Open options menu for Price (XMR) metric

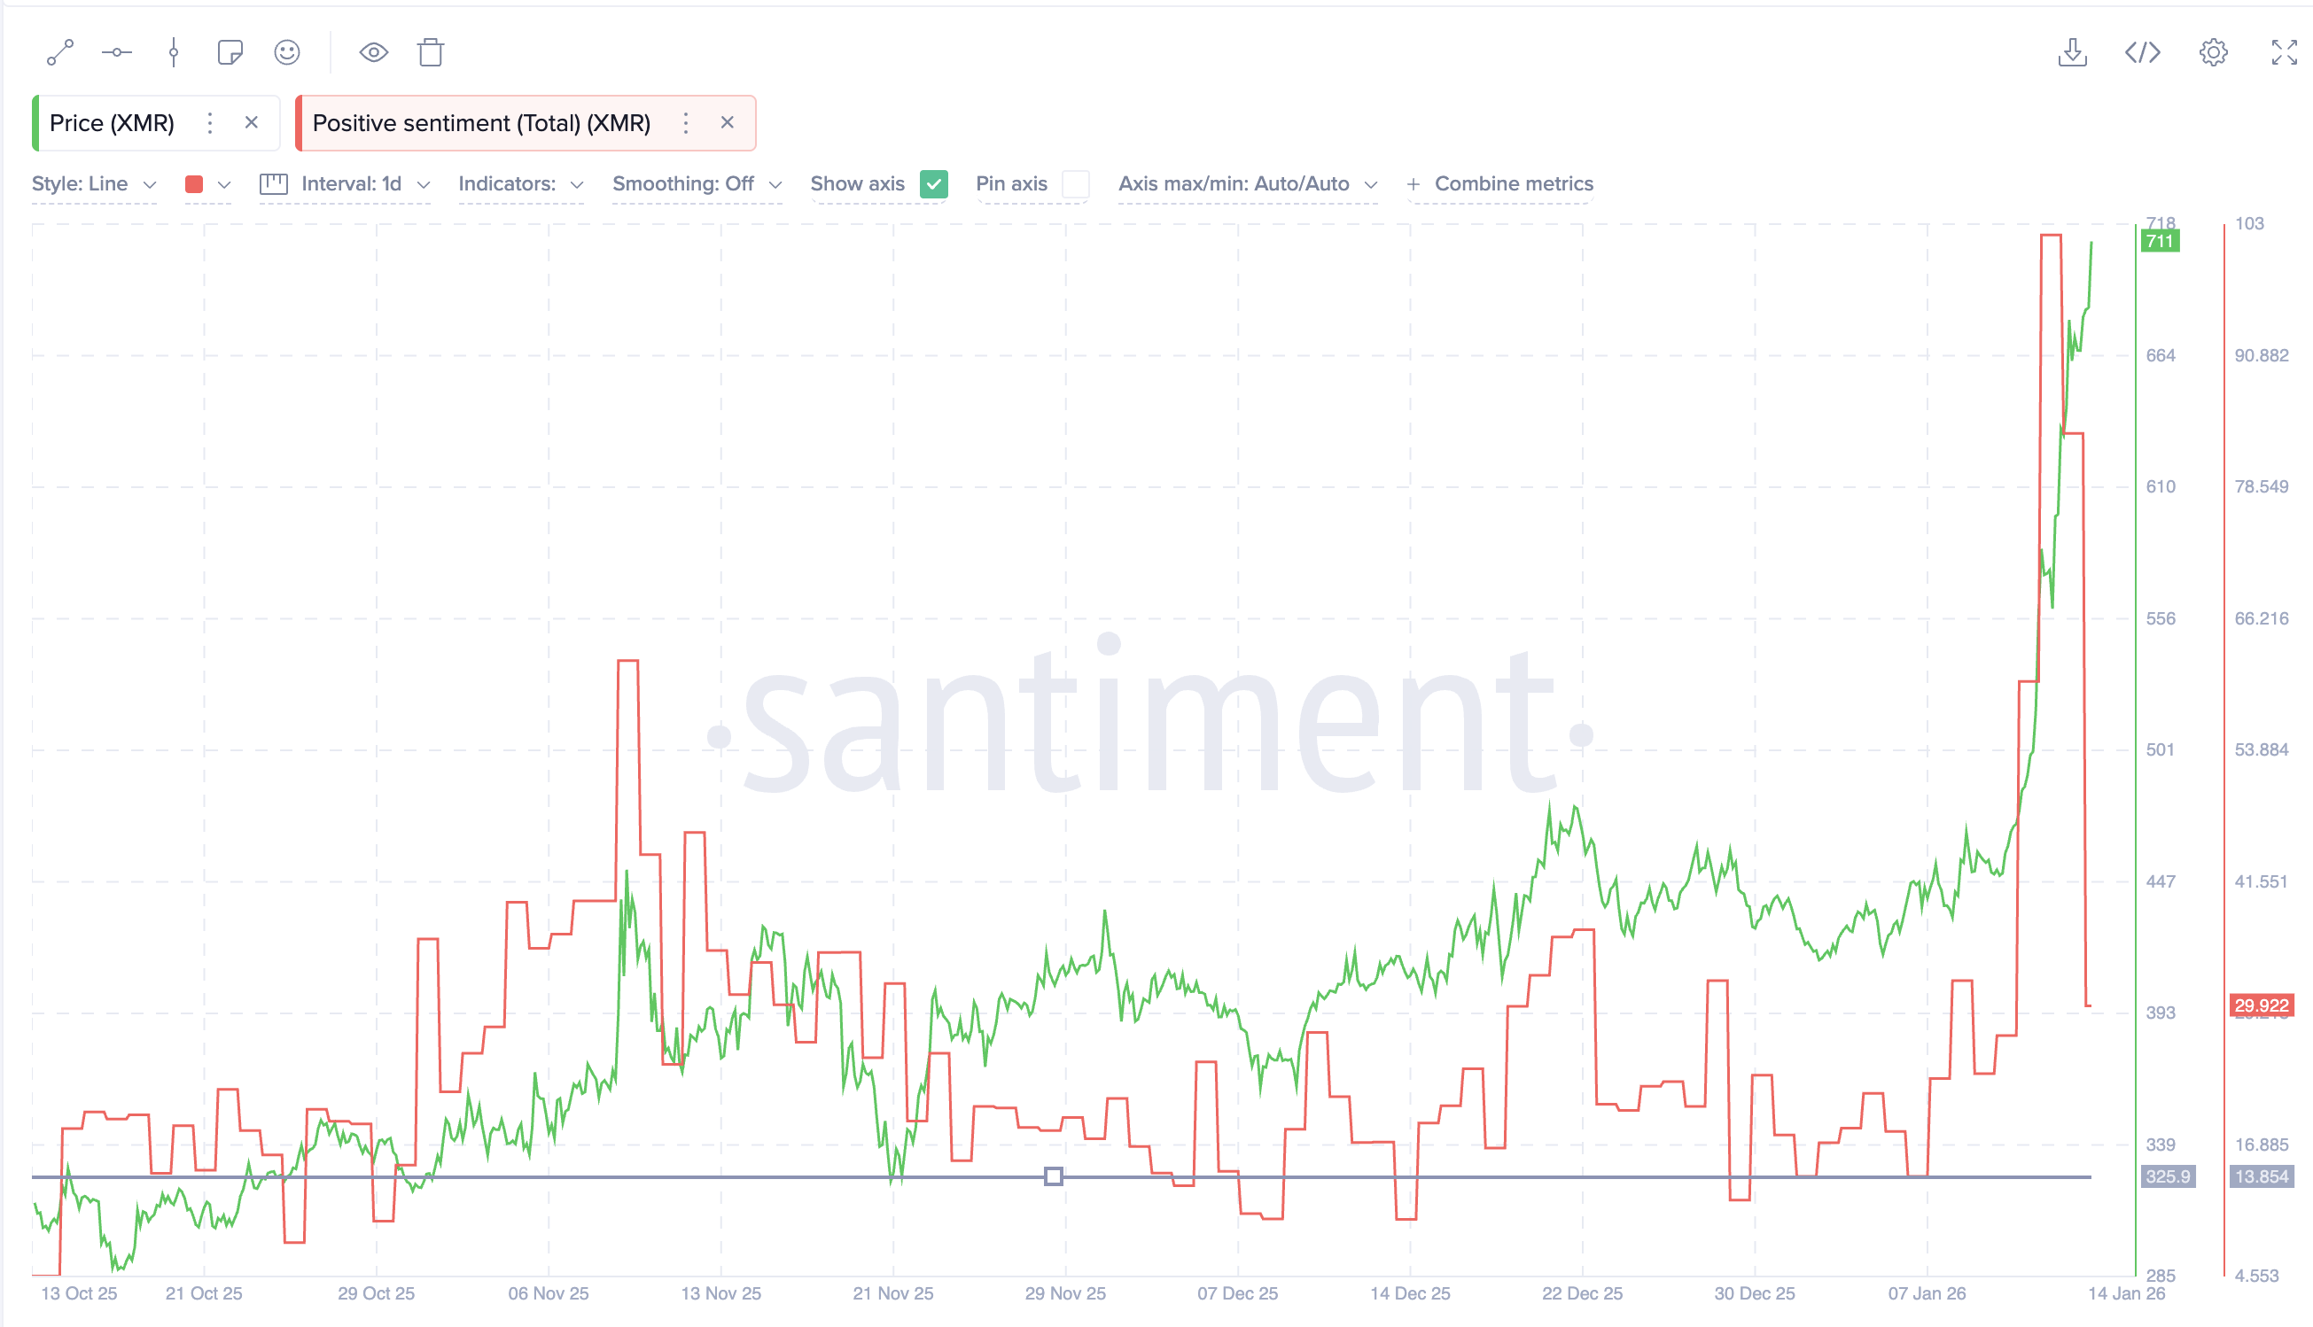tap(209, 122)
